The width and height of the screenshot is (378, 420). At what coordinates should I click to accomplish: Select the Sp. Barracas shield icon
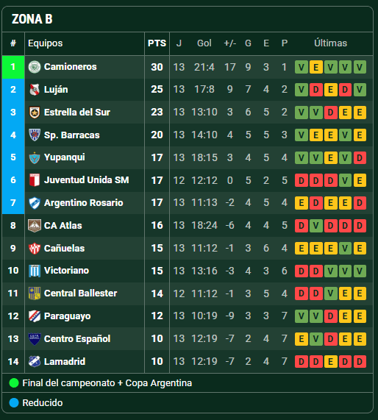tap(35, 135)
